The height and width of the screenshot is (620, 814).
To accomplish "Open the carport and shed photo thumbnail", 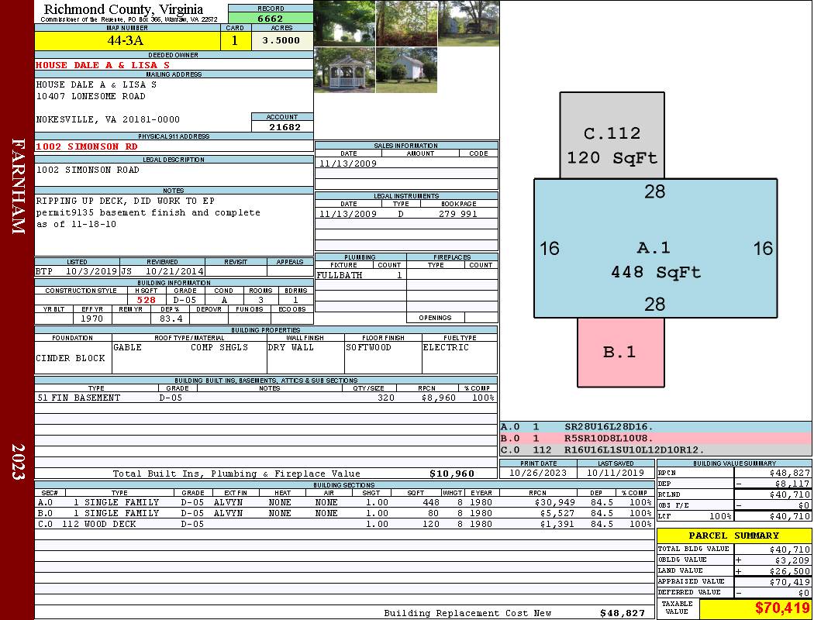I will (x=469, y=23).
